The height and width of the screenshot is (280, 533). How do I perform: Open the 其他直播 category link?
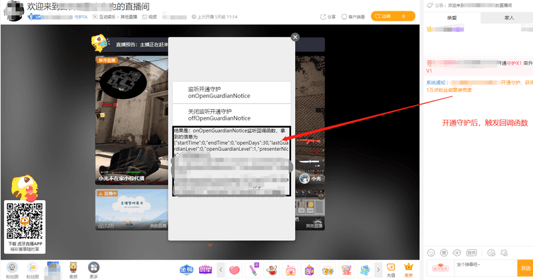click(129, 17)
